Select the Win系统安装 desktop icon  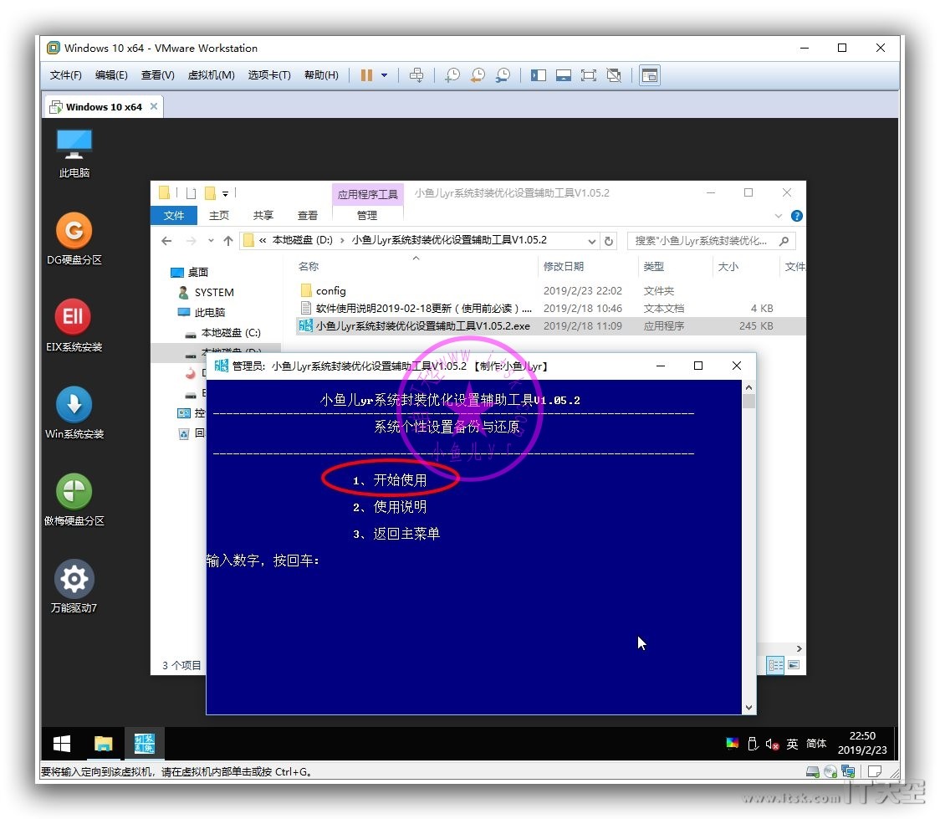pyautogui.click(x=74, y=413)
